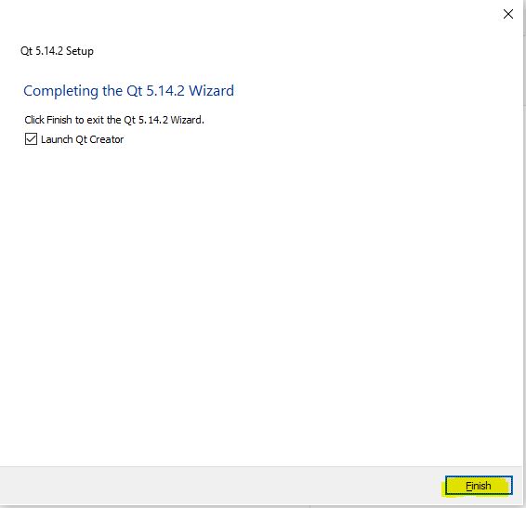
Task: Select the 'Completing the Qt 5.14.2 Wizard' heading
Action: pos(129,91)
